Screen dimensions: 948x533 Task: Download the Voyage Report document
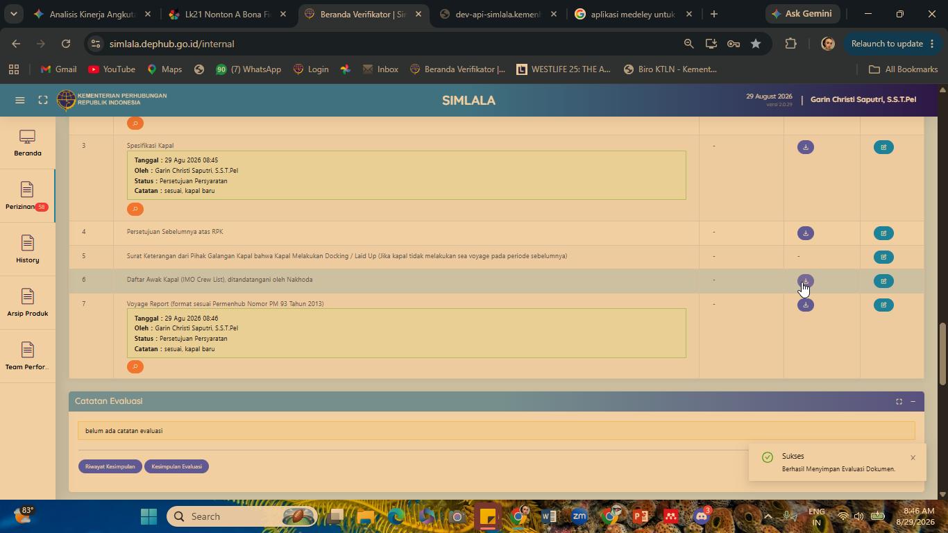(x=805, y=305)
